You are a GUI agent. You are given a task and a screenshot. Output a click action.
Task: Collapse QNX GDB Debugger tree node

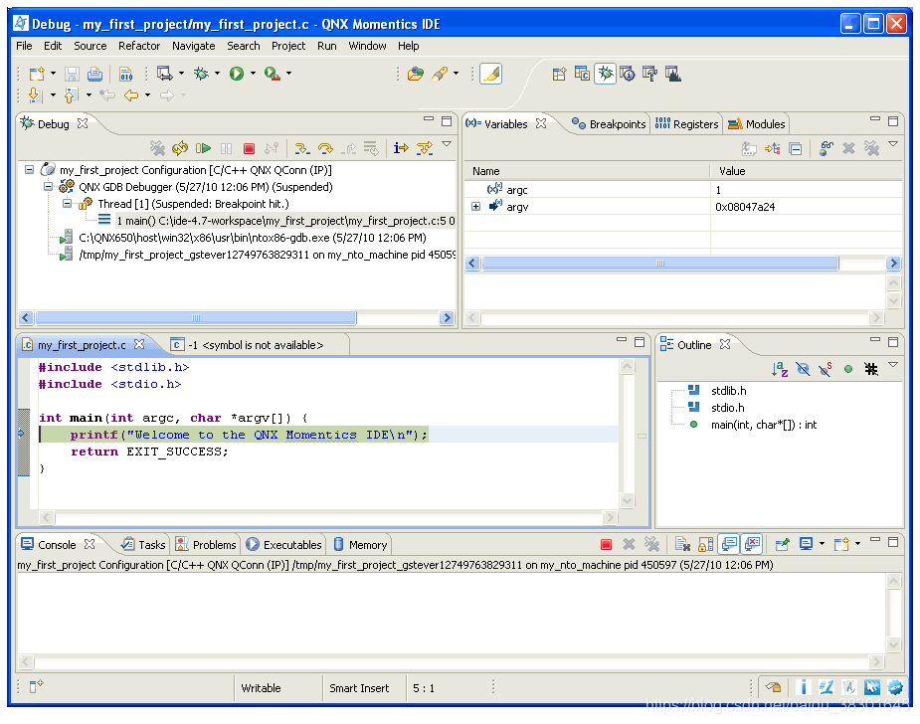(x=48, y=187)
